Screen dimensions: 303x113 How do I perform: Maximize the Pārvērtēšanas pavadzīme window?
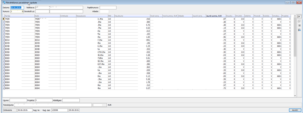point(294,3)
